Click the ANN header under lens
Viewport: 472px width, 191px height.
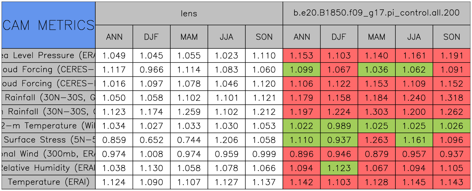tap(114, 37)
